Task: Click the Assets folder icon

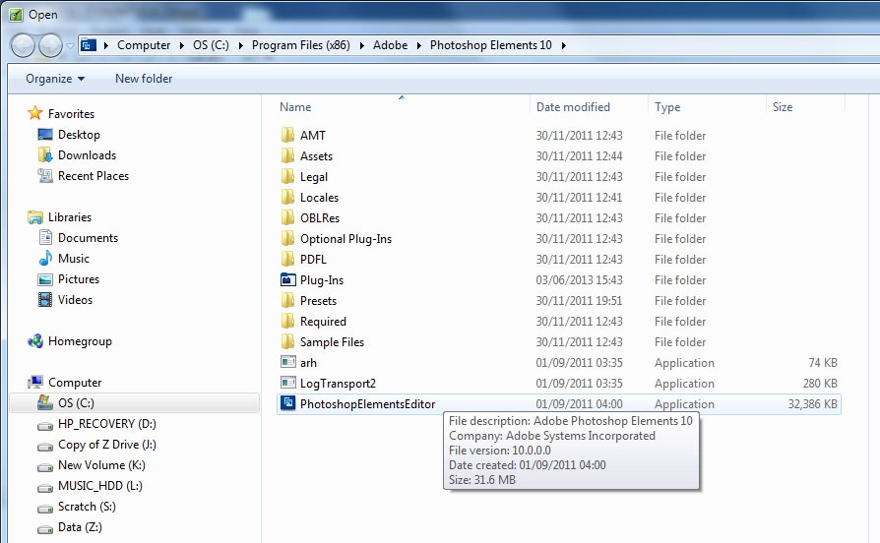Action: tap(287, 156)
